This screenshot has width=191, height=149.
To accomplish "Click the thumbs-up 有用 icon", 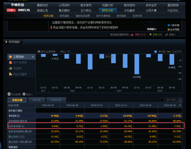I will [x=132, y=35].
